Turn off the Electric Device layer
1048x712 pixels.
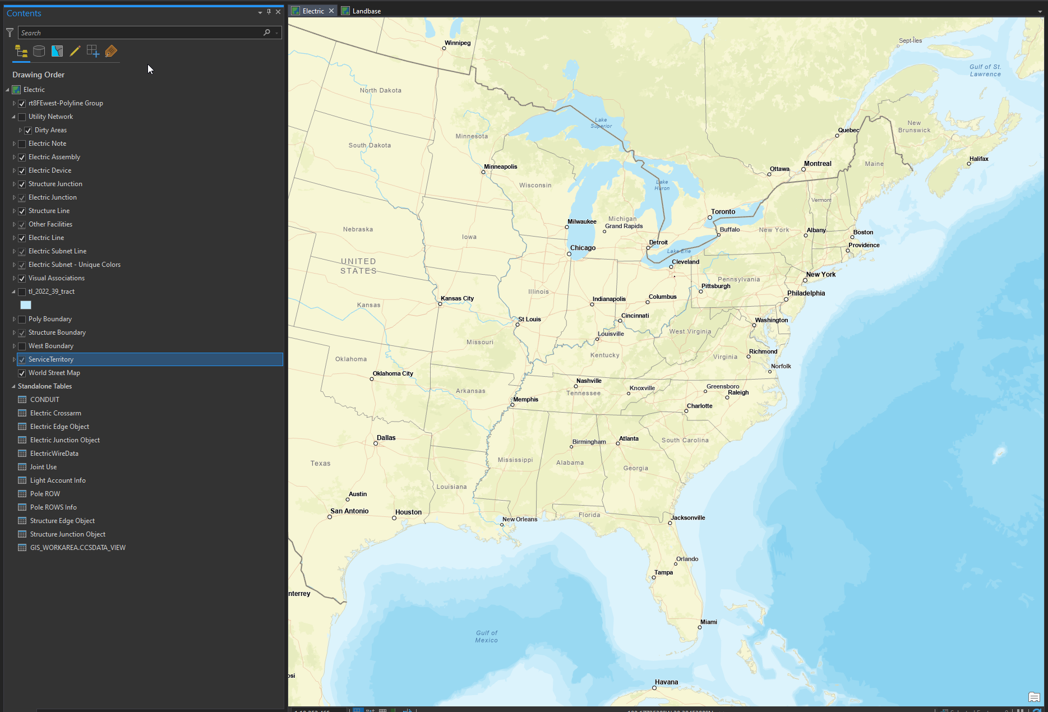click(x=21, y=170)
